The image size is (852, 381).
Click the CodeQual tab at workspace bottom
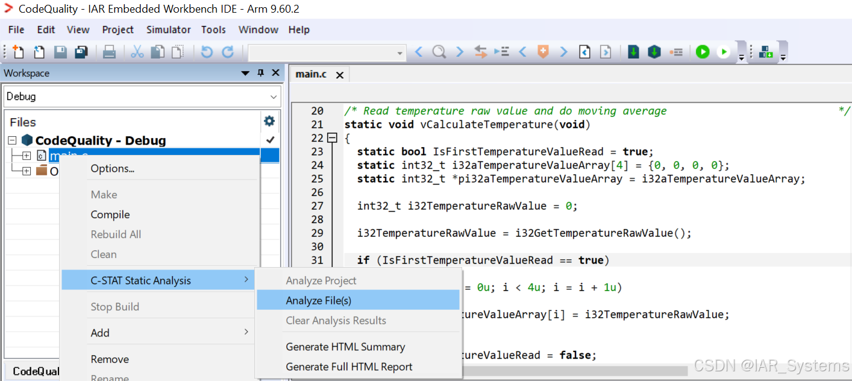click(x=36, y=371)
